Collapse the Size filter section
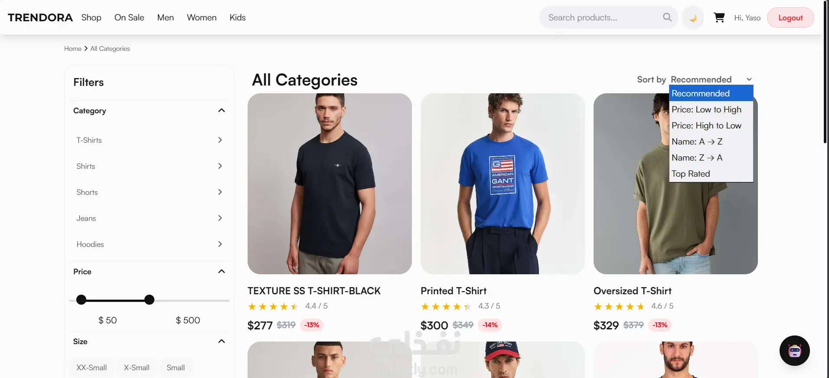The image size is (829, 378). pos(222,342)
